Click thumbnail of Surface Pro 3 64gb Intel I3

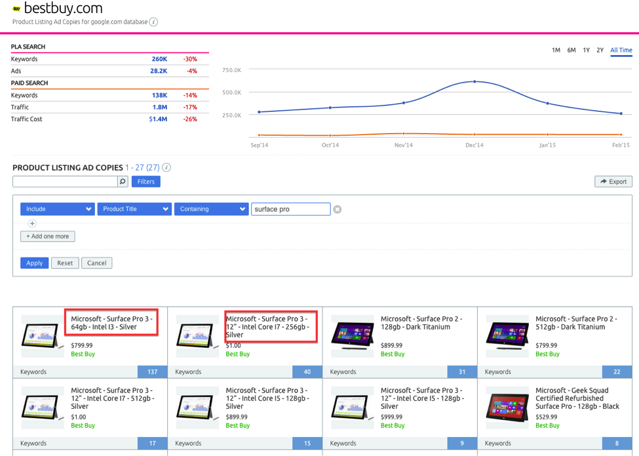(43, 336)
